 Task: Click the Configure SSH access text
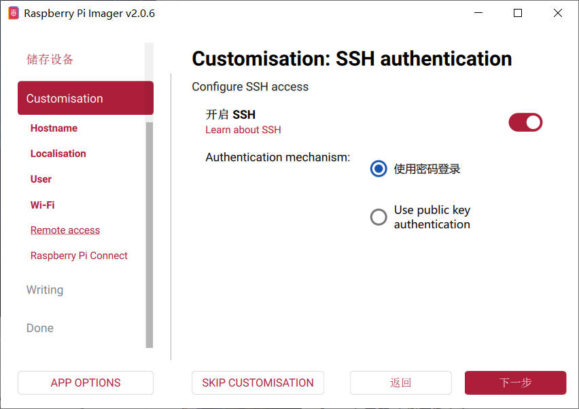(x=250, y=87)
